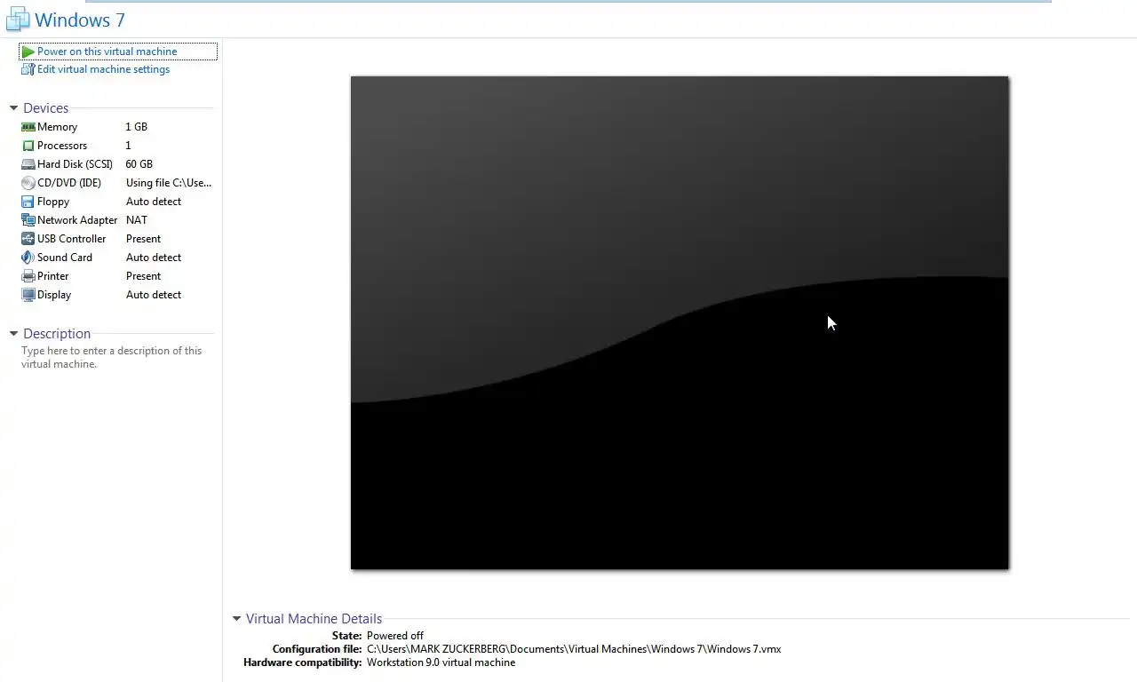Click the virtual machine screen preview
Viewport: 1137px width, 682px height.
(680, 322)
